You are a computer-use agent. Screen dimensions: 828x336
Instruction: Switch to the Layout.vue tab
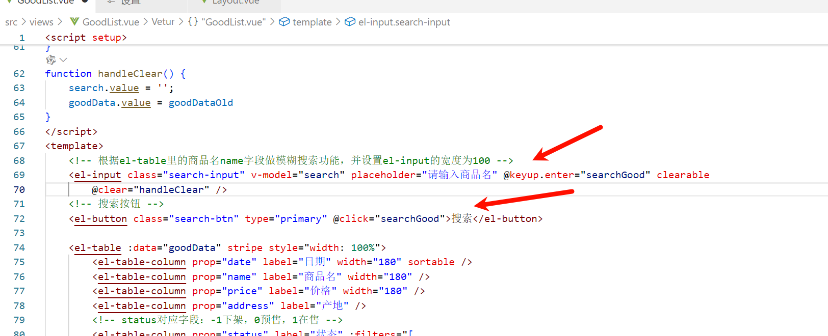[235, 3]
